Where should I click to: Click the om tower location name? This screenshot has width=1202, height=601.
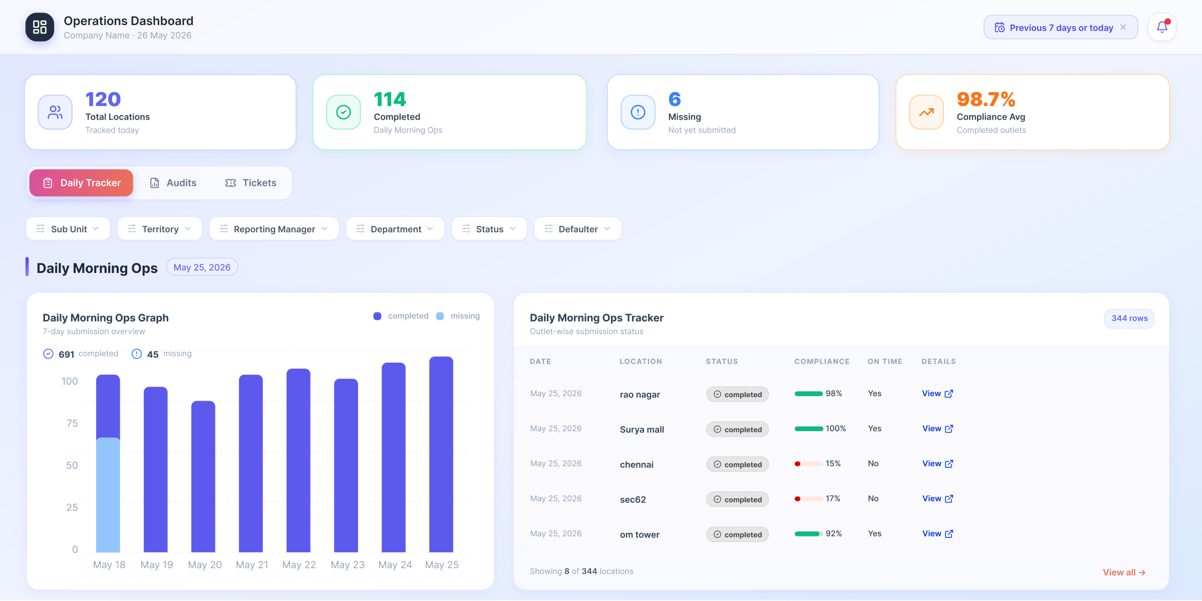(x=640, y=534)
